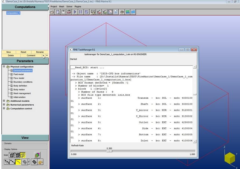Close the FINE TaskManager window
The image size is (240, 169).
click(x=194, y=50)
